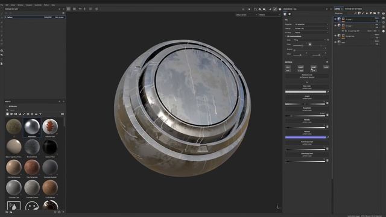Open the Edit menu

point(7,5)
